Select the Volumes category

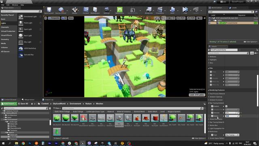4,47
